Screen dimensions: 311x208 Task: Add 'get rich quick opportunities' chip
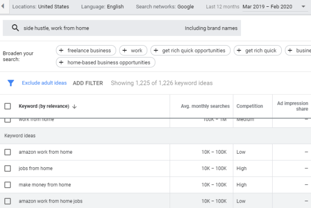coord(190,50)
